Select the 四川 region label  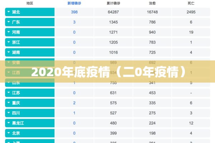[x=16, y=113]
